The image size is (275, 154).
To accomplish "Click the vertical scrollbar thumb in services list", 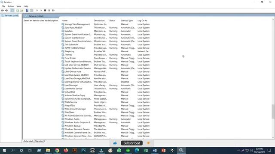I will point(273,112).
